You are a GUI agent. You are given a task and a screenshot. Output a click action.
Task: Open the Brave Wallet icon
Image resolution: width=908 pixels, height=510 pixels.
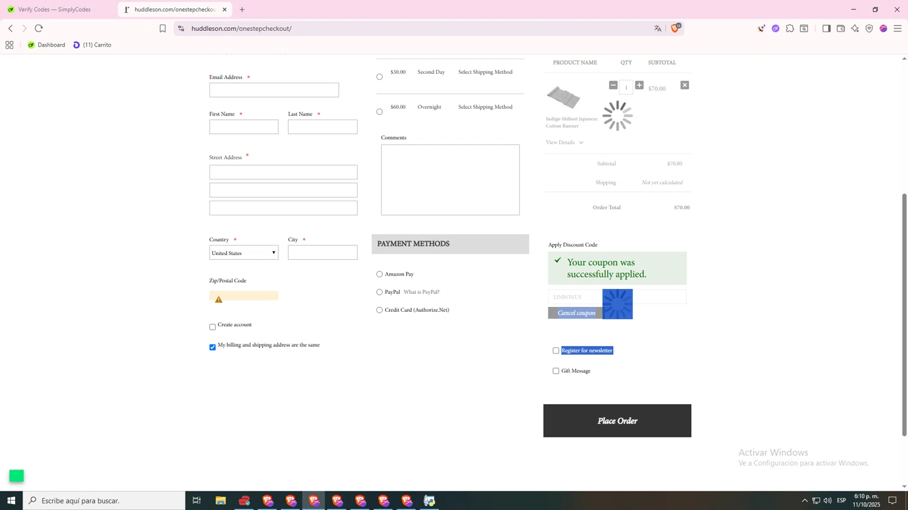pos(841,28)
